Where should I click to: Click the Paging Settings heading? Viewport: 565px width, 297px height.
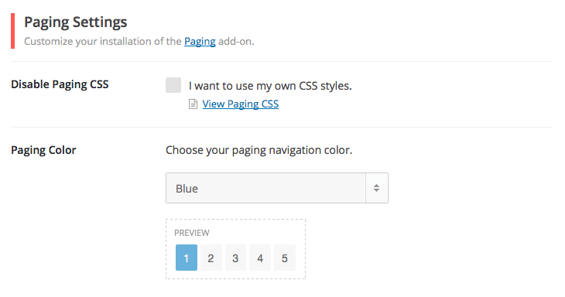[76, 22]
